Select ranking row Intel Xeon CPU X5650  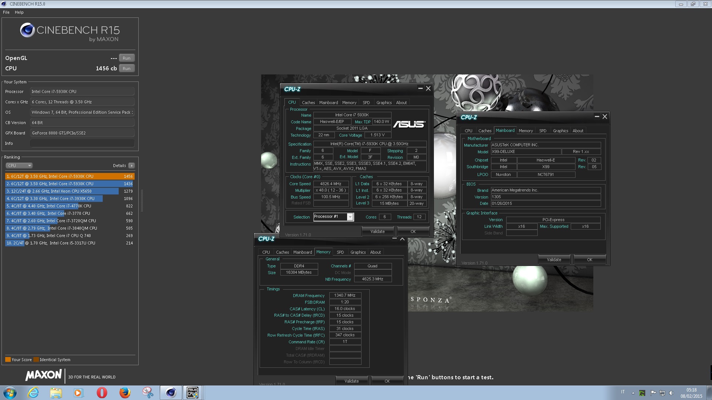pos(70,191)
